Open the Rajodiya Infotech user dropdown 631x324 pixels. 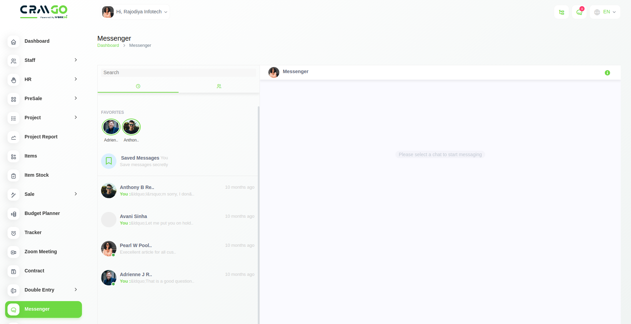tap(135, 12)
